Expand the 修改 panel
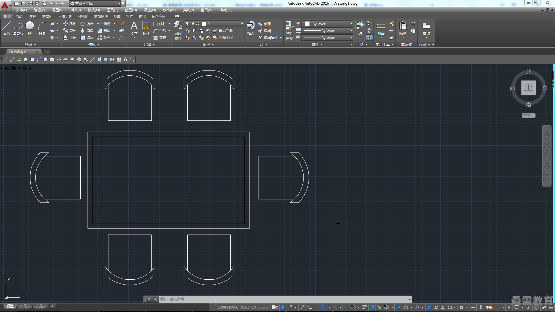 [x=94, y=44]
